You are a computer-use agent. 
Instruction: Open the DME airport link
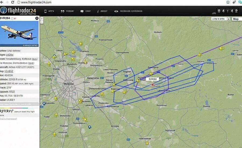[x=31, y=63]
